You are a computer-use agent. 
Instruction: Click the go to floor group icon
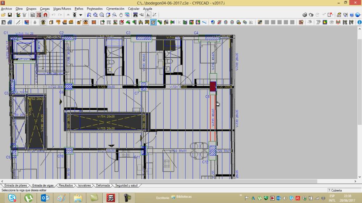[74, 15]
